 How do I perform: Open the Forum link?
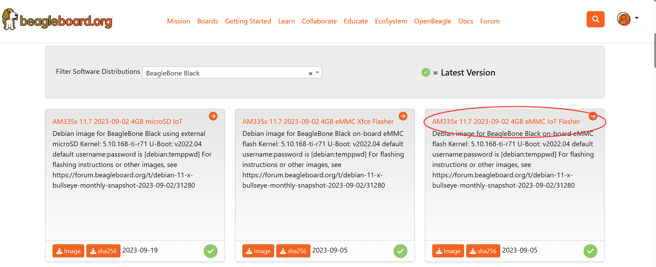tap(490, 21)
